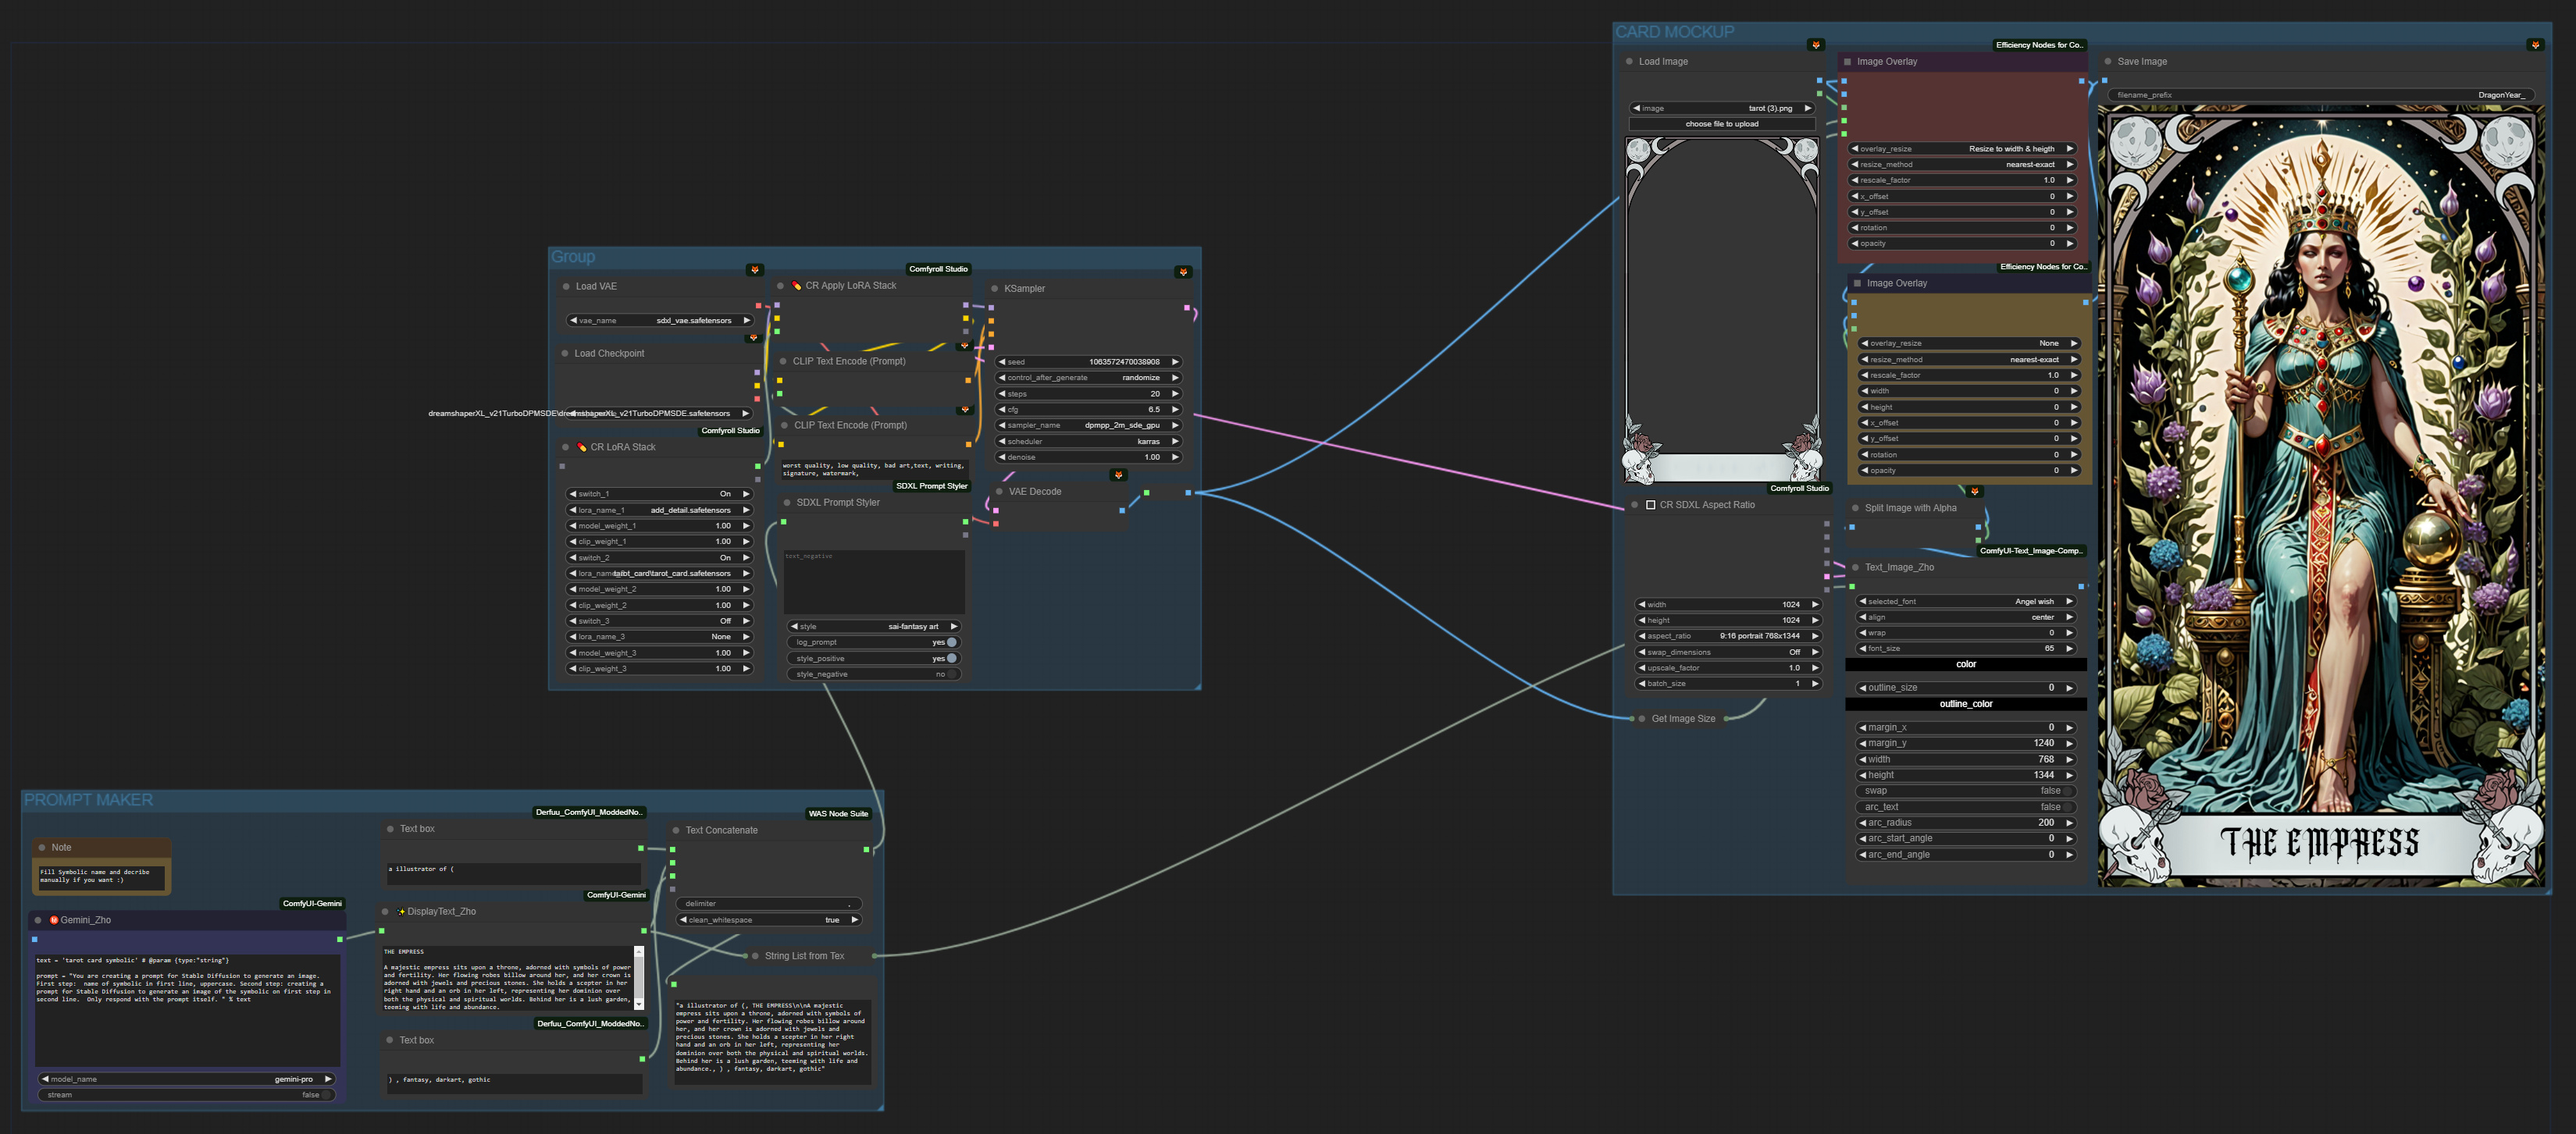The image size is (2576, 1134).
Task: Click the pill icon on the CR LoRA Stack title
Action: click(583, 446)
